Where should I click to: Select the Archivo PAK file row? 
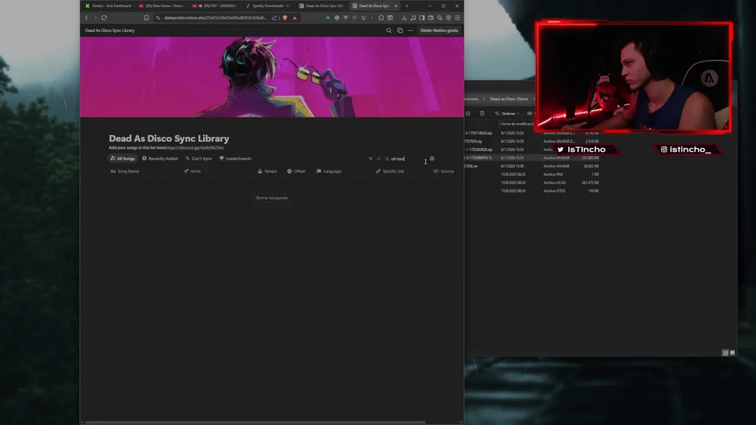pos(532,174)
